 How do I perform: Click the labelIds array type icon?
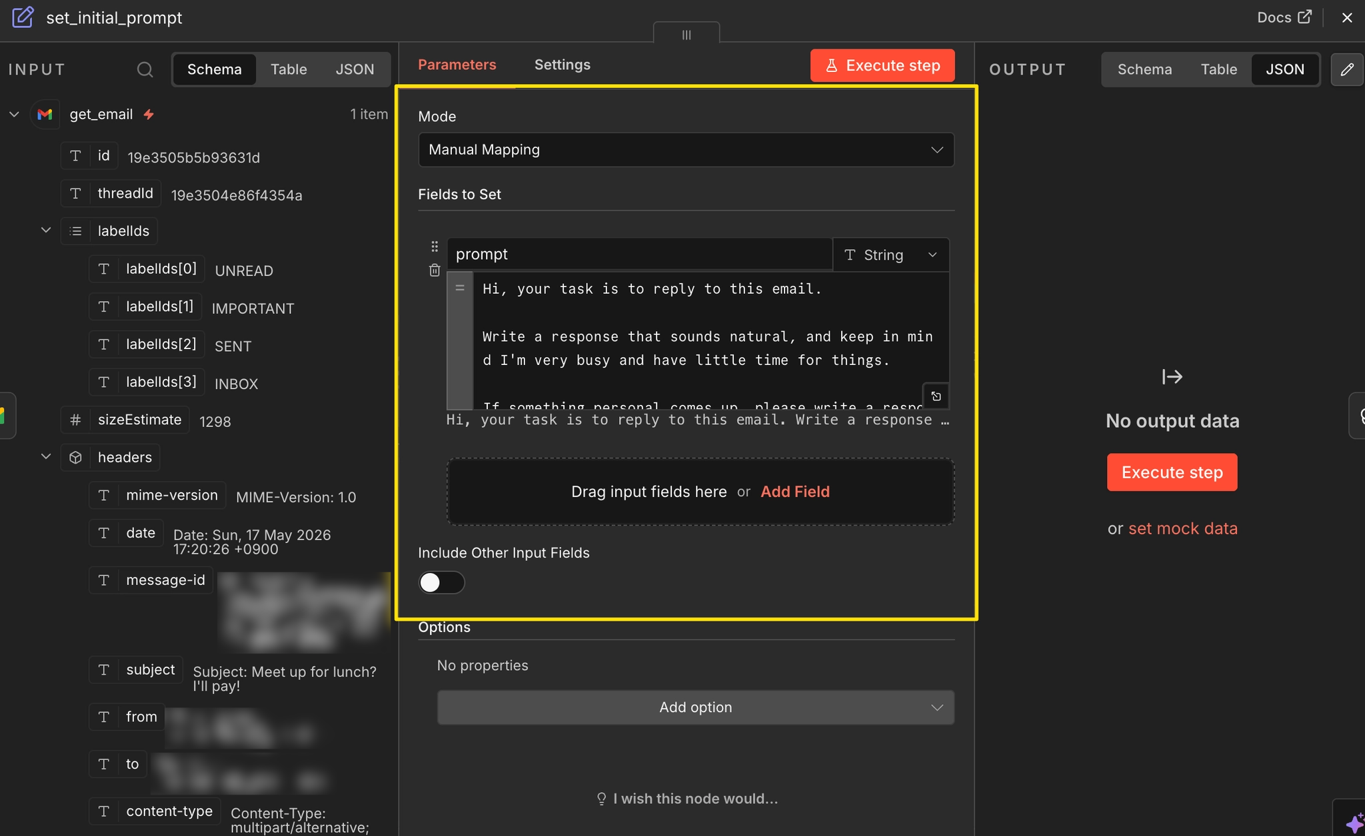pos(76,231)
